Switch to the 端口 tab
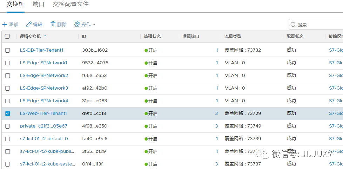 pyautogui.click(x=39, y=4)
